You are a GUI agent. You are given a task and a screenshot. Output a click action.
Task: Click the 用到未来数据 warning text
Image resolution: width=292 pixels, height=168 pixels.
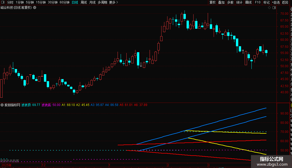click(x=10, y=161)
